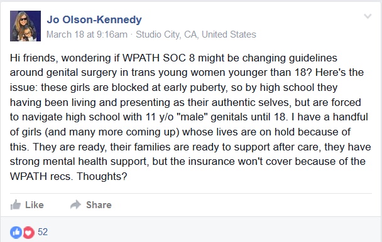Open the Jo Olson-Kennedy profile name link

click(94, 19)
